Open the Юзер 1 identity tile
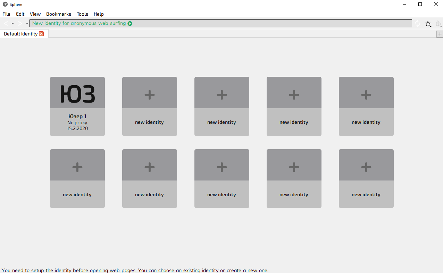Image resolution: width=443 pixels, height=273 pixels. [x=77, y=106]
